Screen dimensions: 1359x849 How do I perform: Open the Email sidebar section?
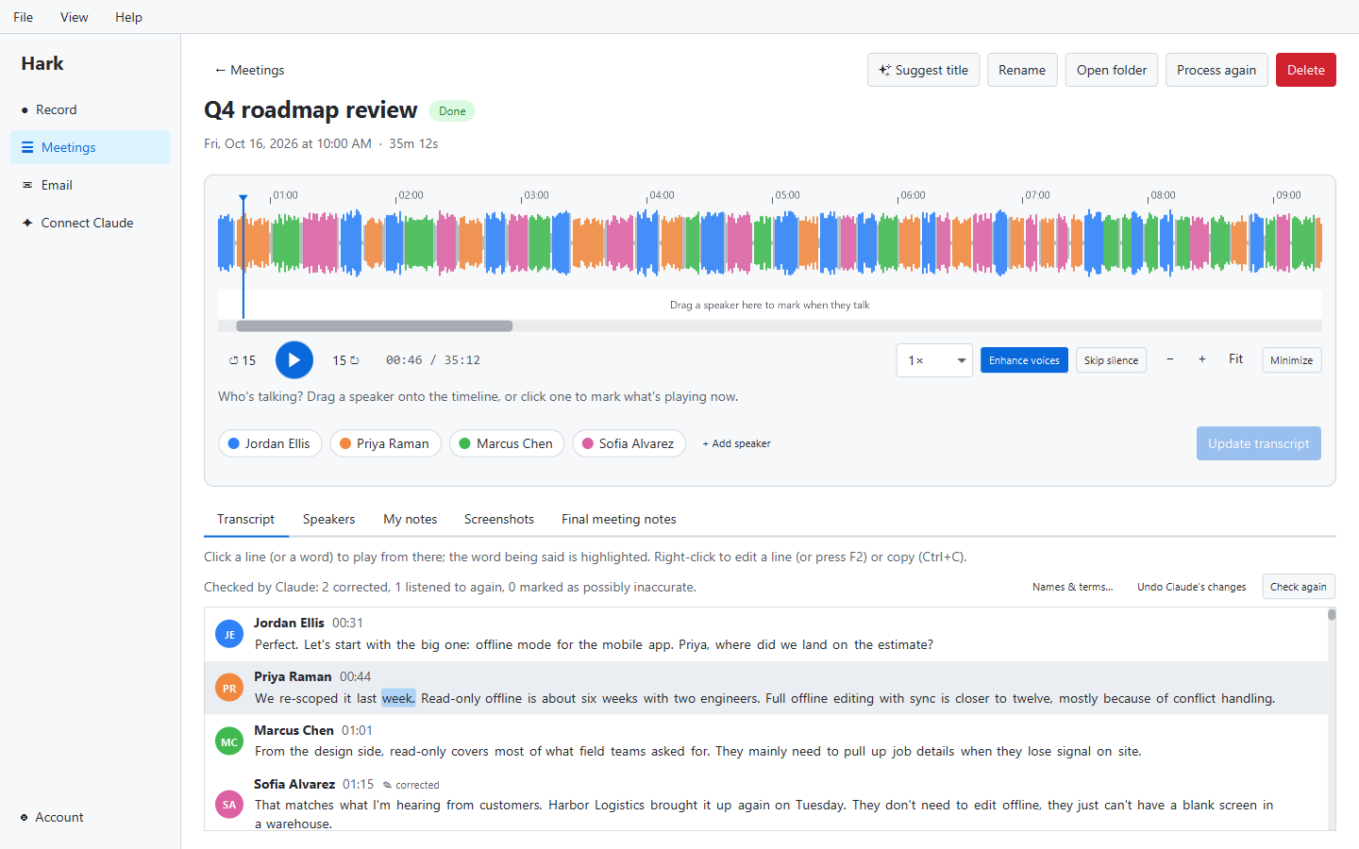click(x=90, y=185)
